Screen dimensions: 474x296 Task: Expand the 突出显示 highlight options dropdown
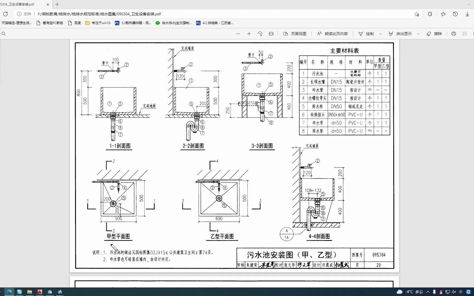(418, 34)
